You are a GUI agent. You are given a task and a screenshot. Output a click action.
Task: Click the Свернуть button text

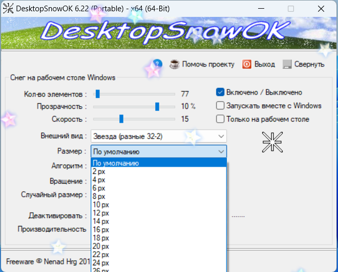pos(309,64)
